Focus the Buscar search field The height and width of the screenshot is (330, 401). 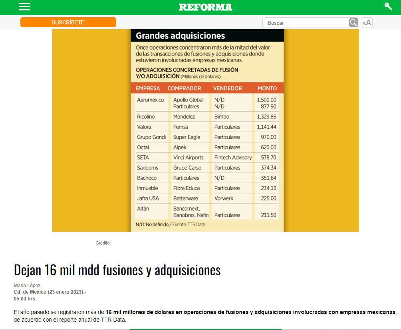pos(306,23)
